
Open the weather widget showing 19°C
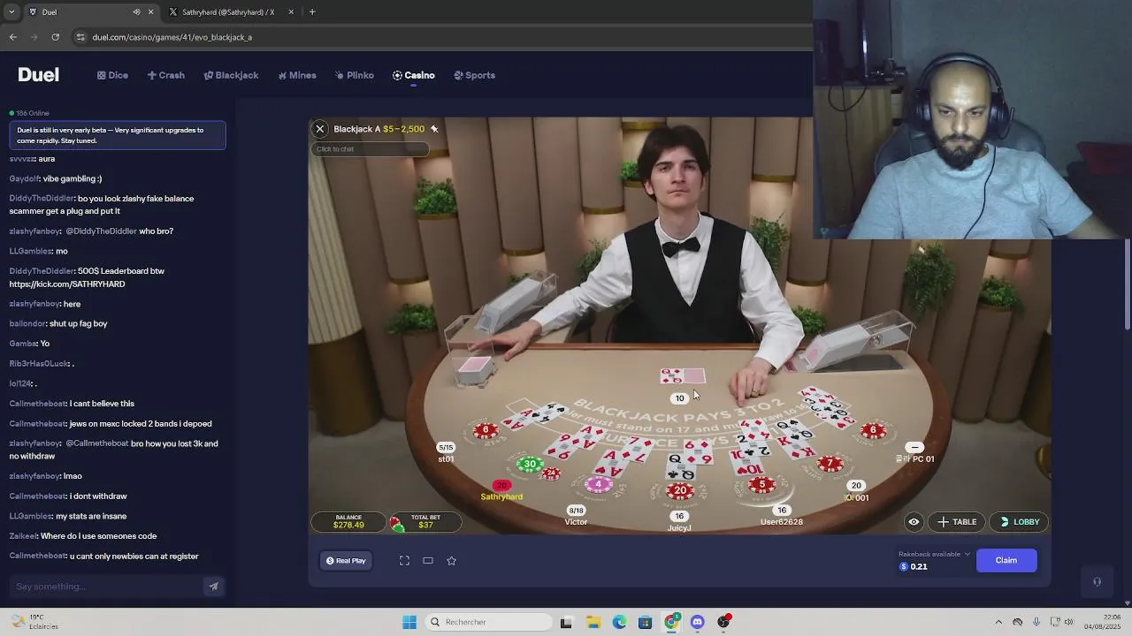32,622
